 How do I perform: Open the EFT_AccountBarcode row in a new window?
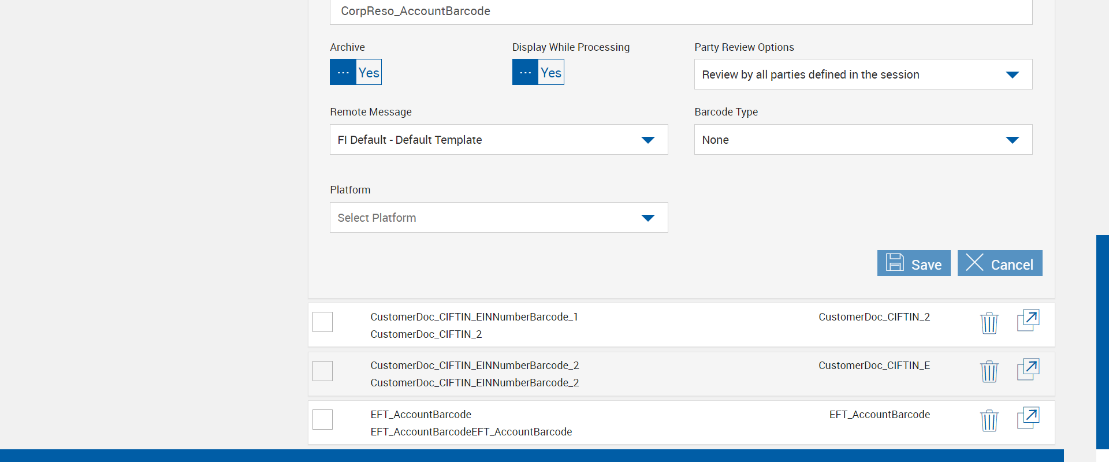1028,418
